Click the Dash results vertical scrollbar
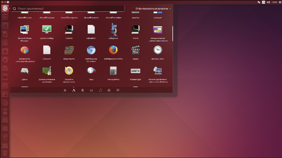 click(x=172, y=34)
